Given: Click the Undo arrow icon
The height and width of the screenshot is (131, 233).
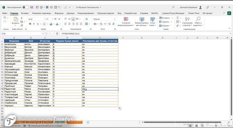Looking at the screenshot, I should pyautogui.click(x=5, y=18).
